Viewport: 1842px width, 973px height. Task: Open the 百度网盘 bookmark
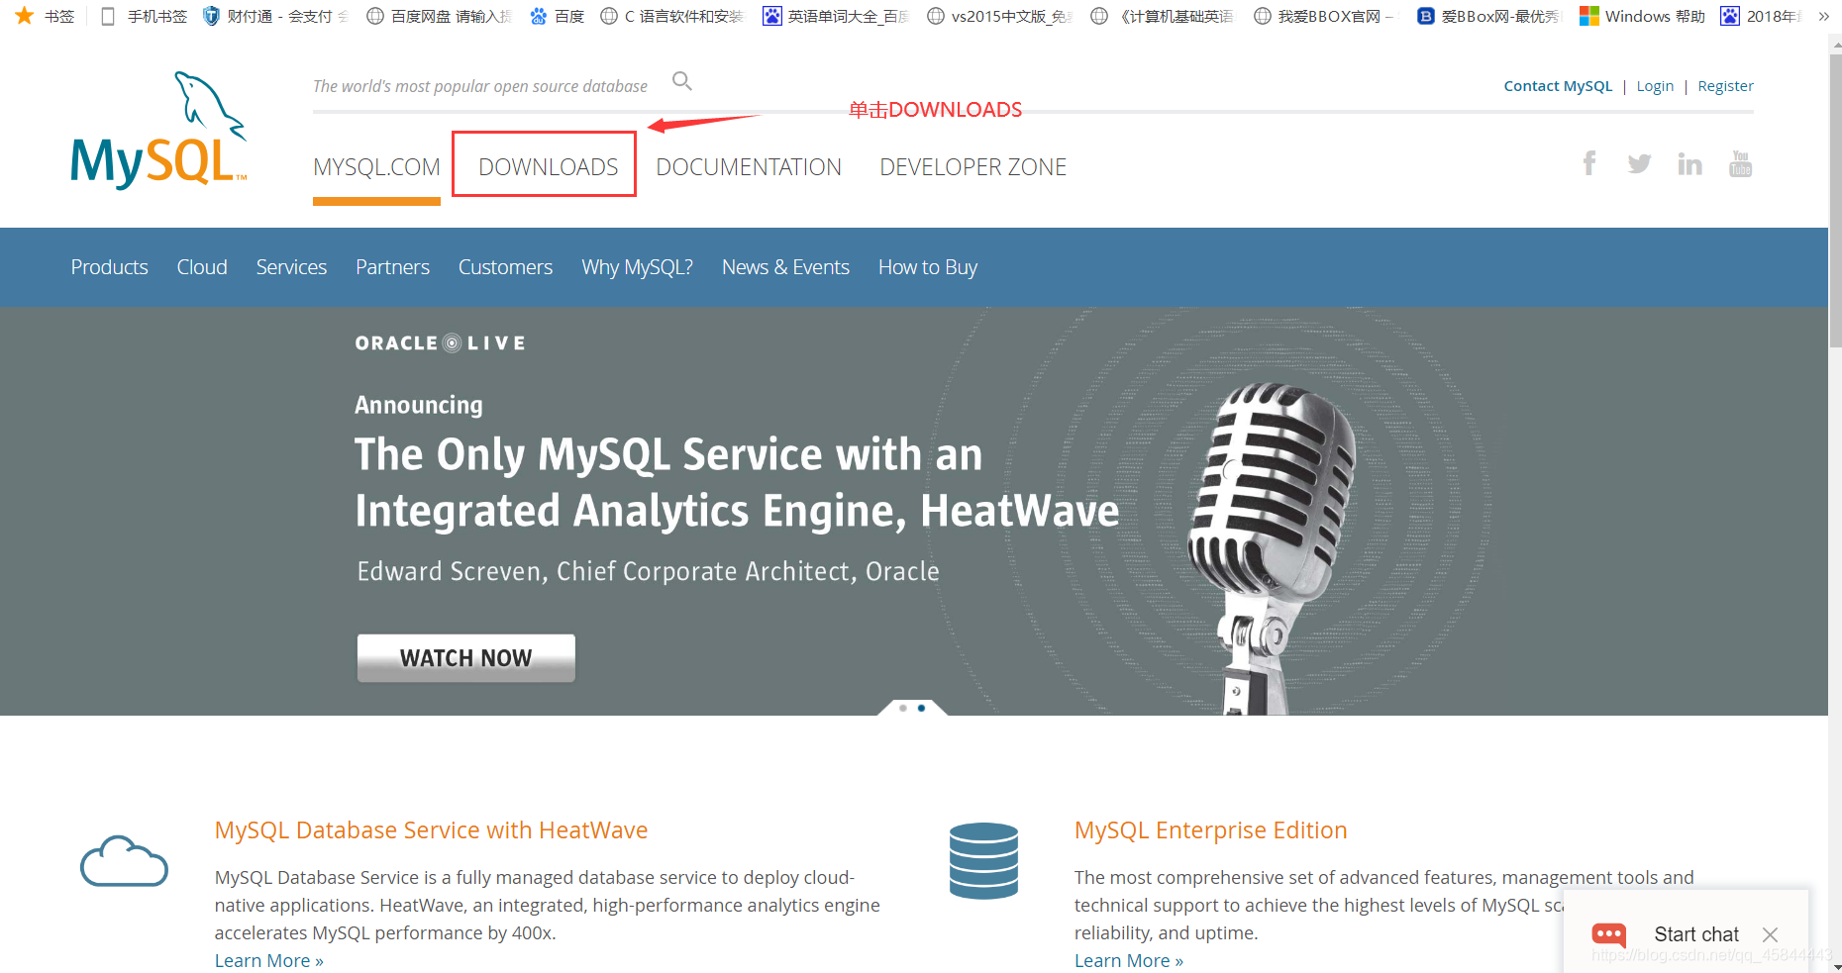(439, 16)
